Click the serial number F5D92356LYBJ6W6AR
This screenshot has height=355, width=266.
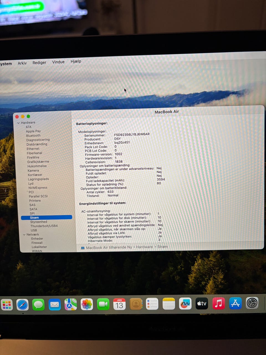(132, 134)
